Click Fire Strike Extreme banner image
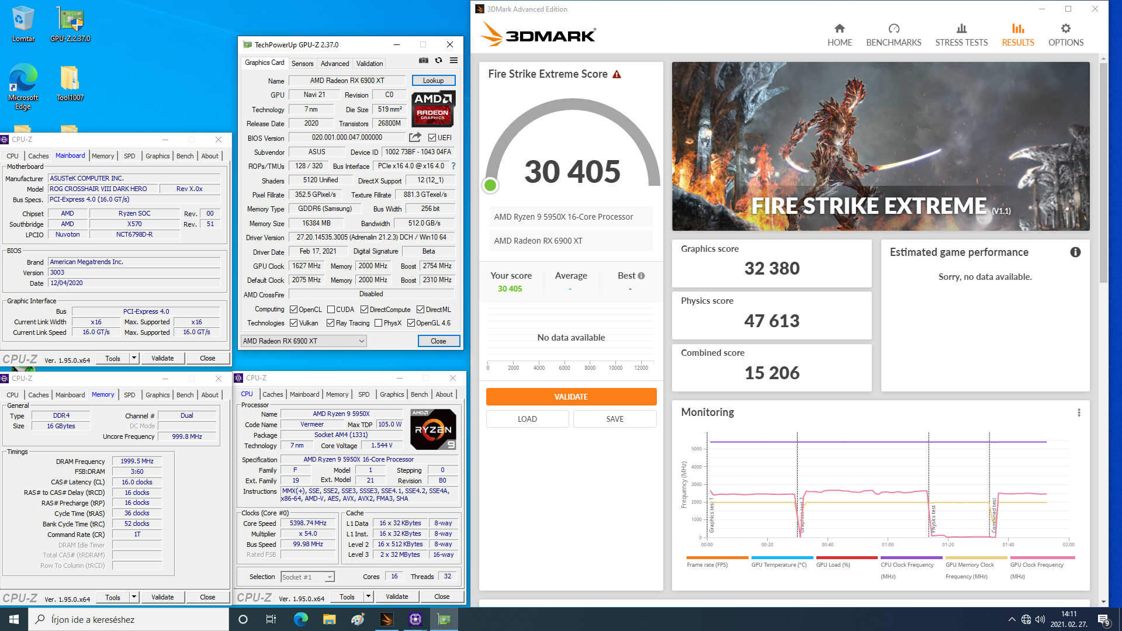The height and width of the screenshot is (631, 1122). (x=880, y=146)
